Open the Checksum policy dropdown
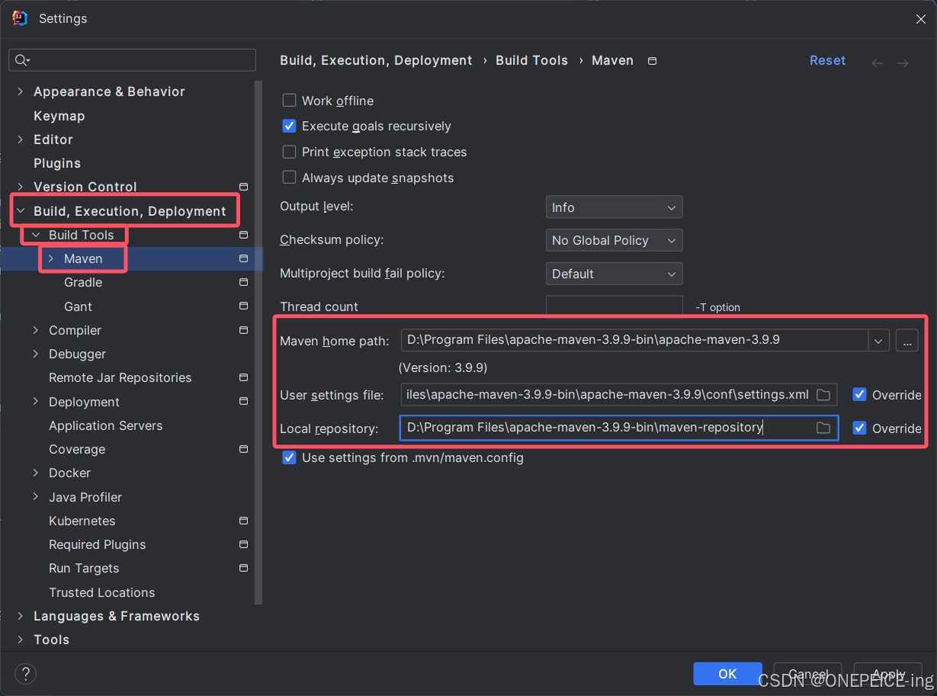937x696 pixels. tap(614, 240)
